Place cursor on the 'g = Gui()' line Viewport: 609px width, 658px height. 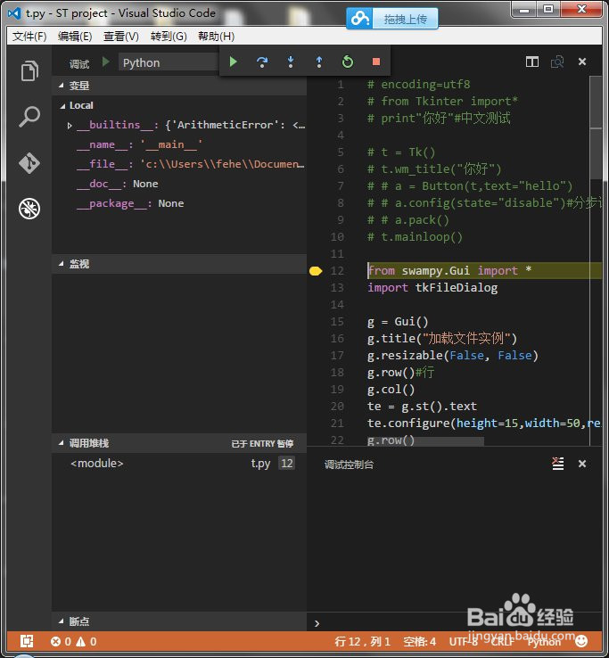398,322
